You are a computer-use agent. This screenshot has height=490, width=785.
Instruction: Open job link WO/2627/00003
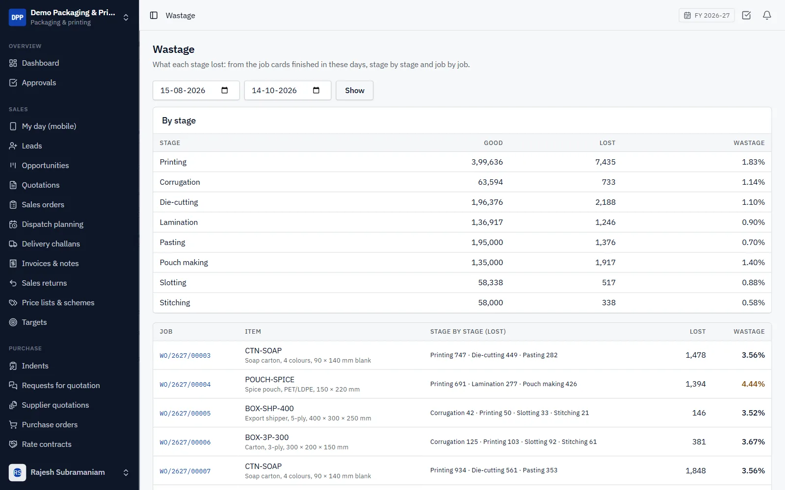coord(185,356)
